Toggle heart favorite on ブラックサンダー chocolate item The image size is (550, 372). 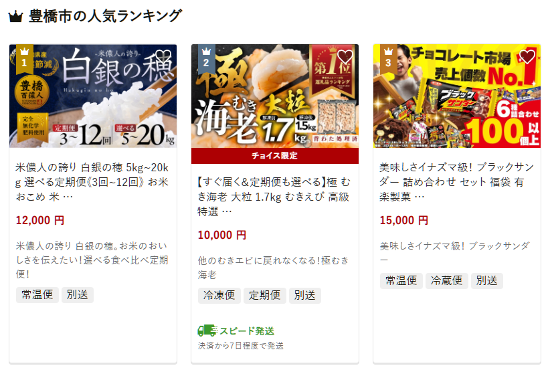click(x=527, y=57)
